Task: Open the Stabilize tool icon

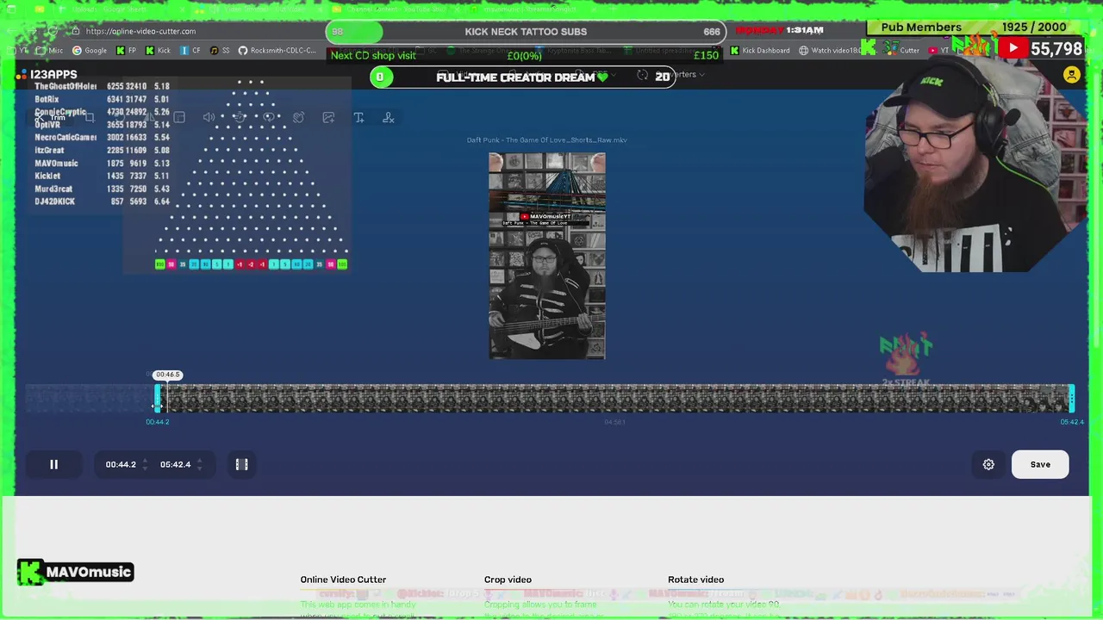Action: [x=298, y=117]
